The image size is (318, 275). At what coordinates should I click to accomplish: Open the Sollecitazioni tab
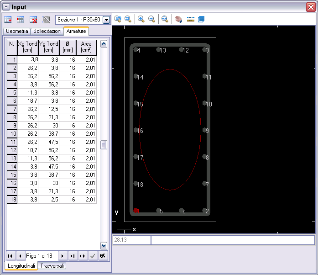pyautogui.click(x=47, y=31)
